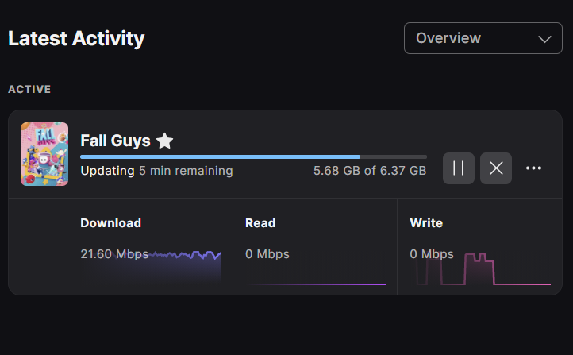Click the 21.60 Mbps download value

[x=114, y=254]
